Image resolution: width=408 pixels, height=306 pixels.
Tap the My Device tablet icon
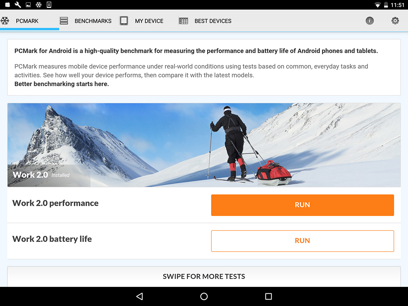coord(124,21)
